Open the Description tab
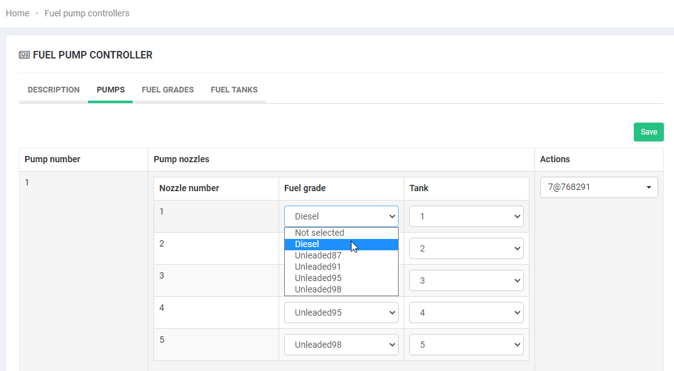 (53, 90)
